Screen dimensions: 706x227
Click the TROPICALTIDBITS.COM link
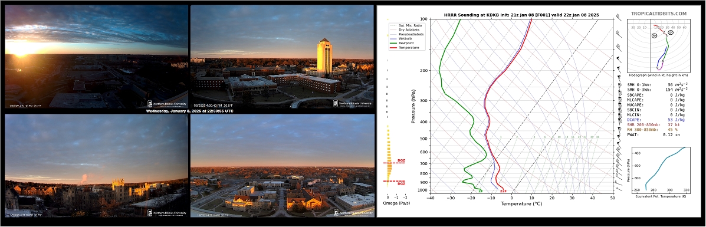(x=659, y=14)
